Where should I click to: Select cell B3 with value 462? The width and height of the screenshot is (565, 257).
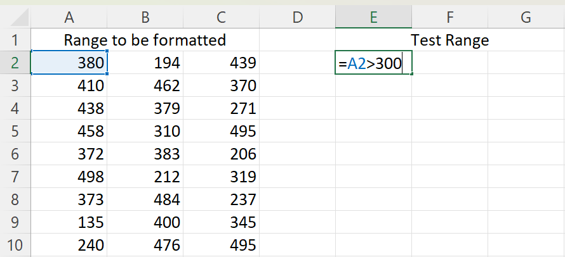point(145,85)
